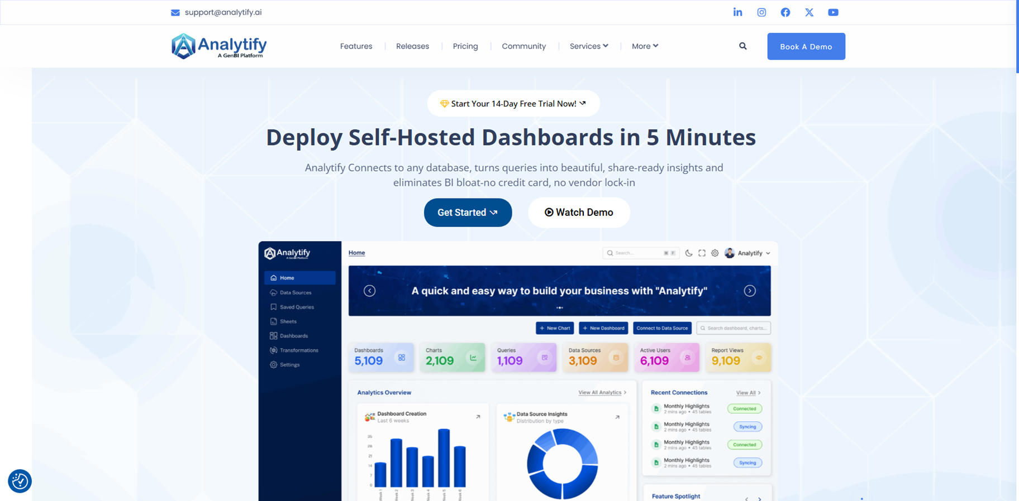Screen dimensions: 1019x501
Task: Click support@analytify.ai email link
Action: 223,12
